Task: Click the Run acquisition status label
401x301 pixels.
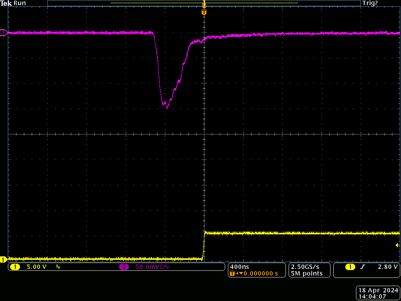Action: point(20,3)
